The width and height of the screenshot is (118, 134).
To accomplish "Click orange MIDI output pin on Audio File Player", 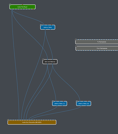I will (33, 9).
